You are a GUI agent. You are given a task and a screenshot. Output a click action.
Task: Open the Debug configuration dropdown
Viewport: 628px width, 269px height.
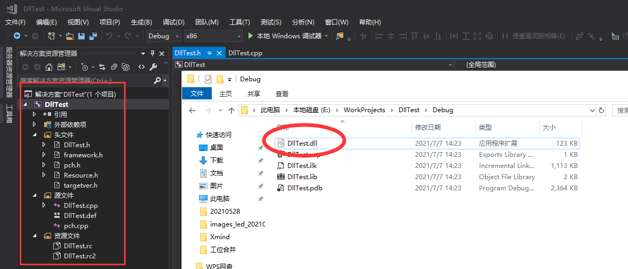163,36
